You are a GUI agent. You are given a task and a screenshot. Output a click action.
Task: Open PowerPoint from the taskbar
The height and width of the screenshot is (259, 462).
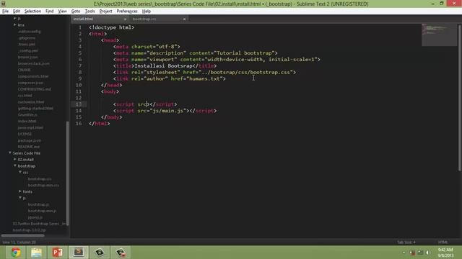tap(58, 253)
